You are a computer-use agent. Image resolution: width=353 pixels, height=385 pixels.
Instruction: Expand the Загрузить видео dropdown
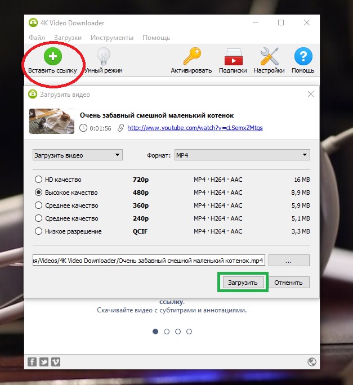click(77, 155)
